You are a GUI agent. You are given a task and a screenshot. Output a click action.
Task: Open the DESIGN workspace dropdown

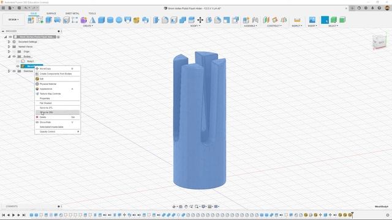tap(13, 20)
